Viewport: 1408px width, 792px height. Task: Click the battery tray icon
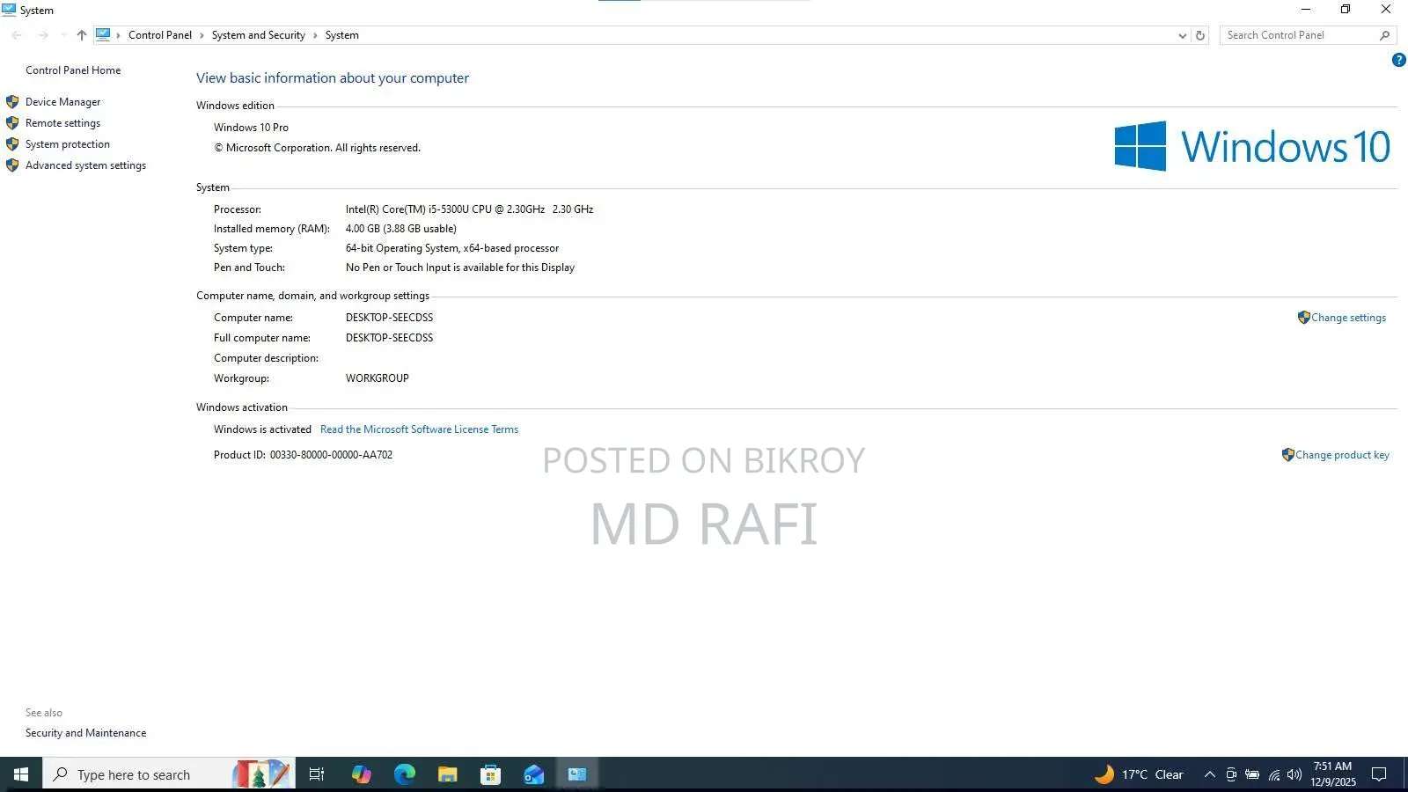1252,774
